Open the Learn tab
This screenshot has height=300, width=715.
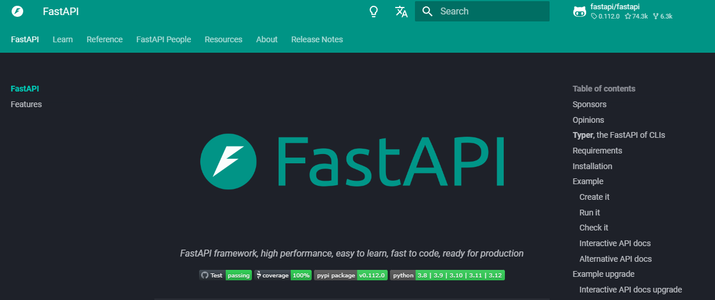point(63,39)
